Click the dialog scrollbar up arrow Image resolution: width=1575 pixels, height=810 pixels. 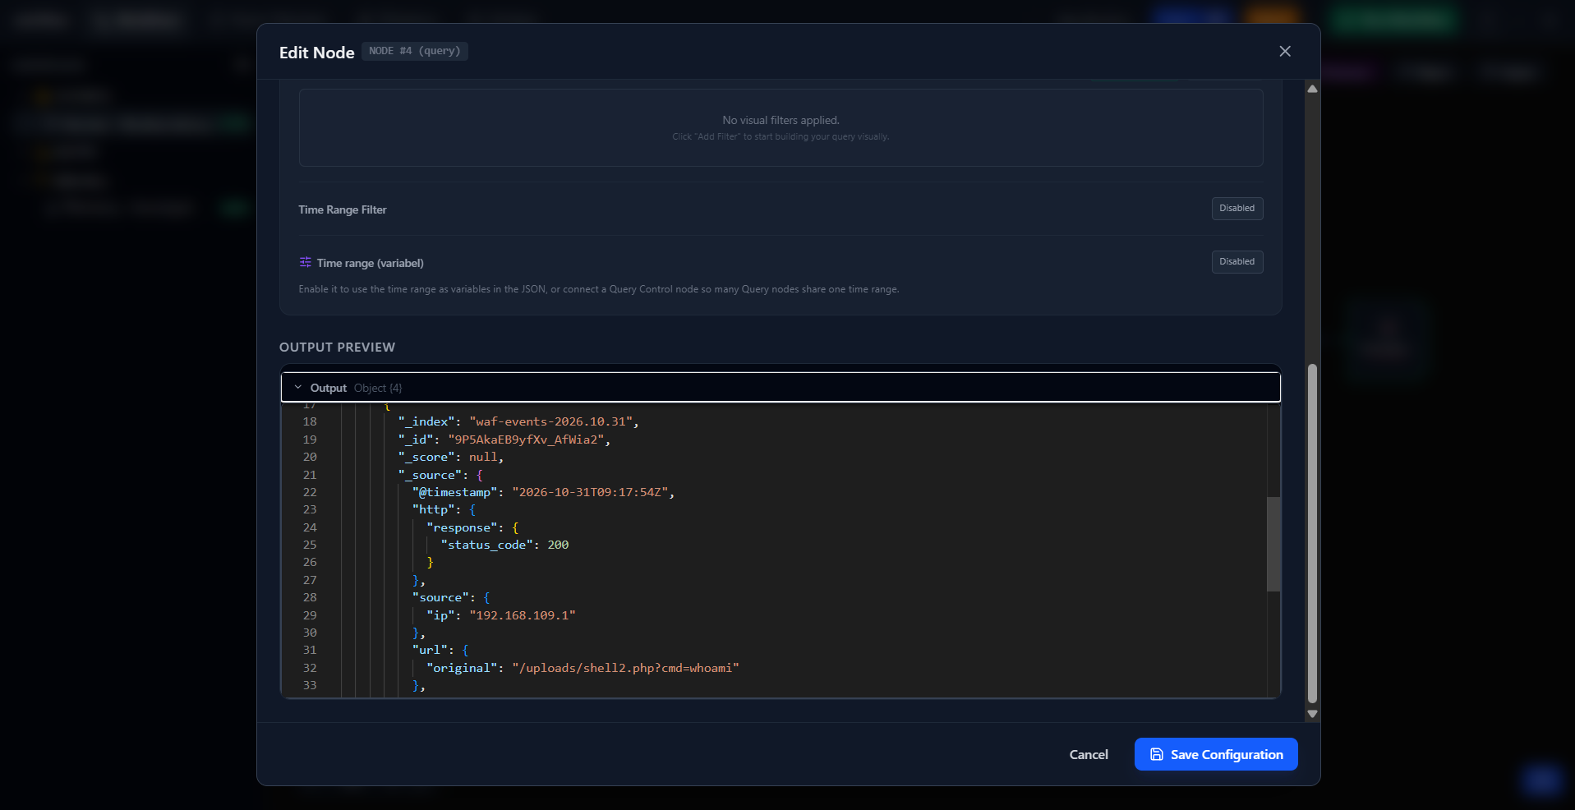point(1312,89)
